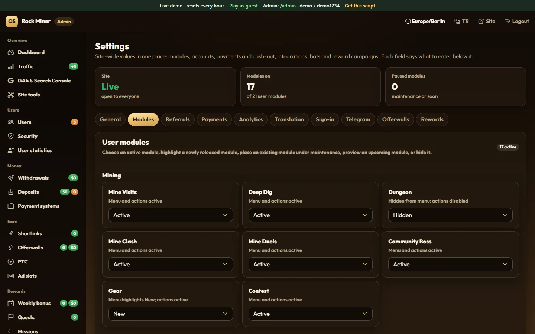Click the Get this script link
The width and height of the screenshot is (535, 334).
click(x=360, y=6)
